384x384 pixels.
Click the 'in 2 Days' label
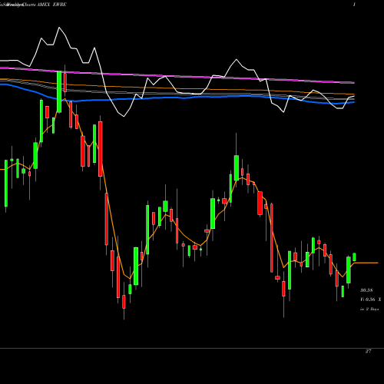click(x=369, y=309)
